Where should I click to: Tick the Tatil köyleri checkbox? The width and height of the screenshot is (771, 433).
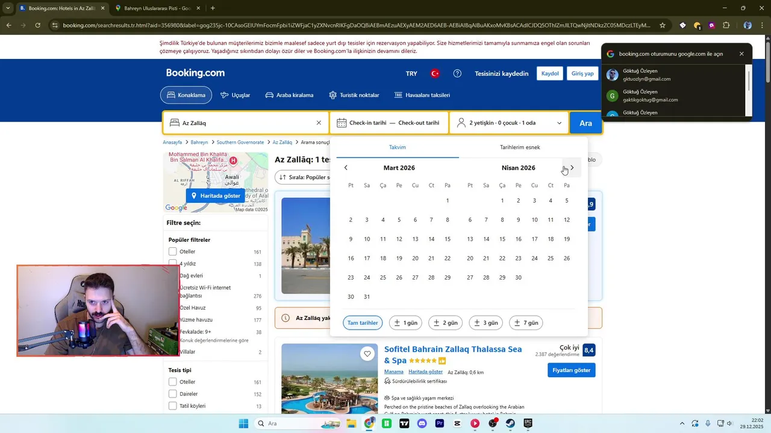coord(173,406)
